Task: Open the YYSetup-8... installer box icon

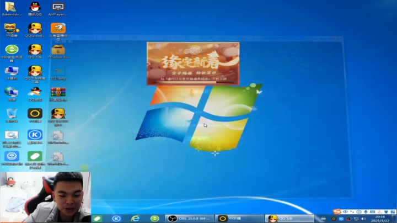Action: coord(58,51)
